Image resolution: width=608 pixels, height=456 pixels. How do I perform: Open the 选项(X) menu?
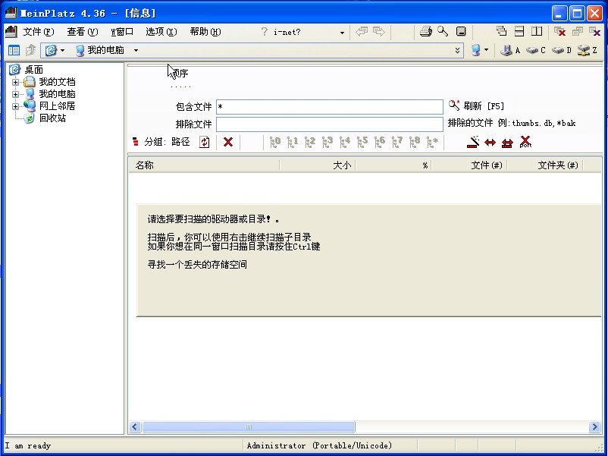(x=161, y=32)
